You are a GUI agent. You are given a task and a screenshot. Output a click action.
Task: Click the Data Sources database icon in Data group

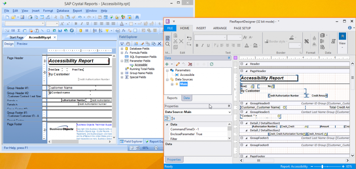(322, 35)
